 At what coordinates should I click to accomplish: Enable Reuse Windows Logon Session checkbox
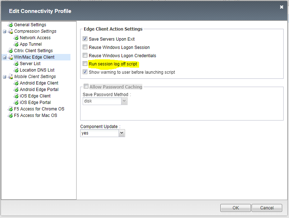click(85, 47)
